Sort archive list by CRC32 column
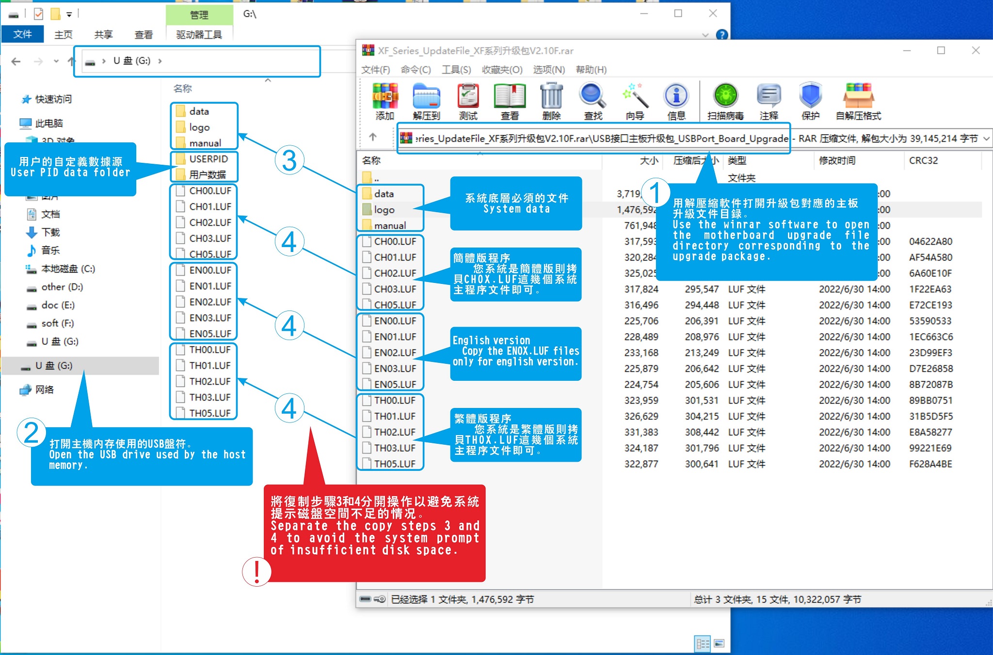This screenshot has height=655, width=993. pyautogui.click(x=923, y=160)
